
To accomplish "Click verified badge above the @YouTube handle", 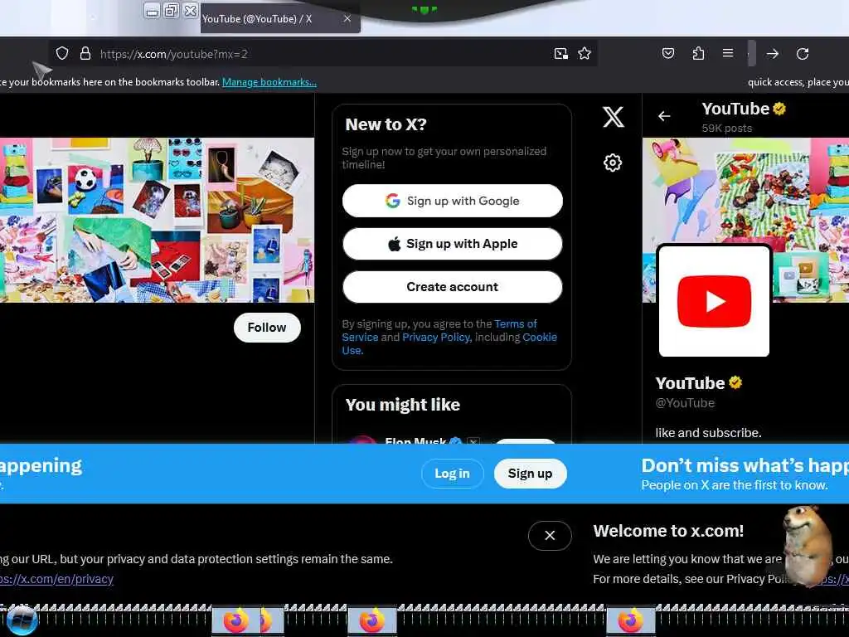I will pos(735,383).
